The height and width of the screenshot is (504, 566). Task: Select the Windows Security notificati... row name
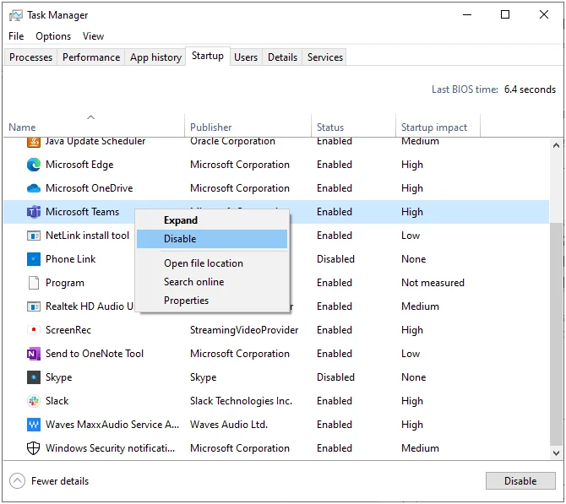tap(110, 448)
